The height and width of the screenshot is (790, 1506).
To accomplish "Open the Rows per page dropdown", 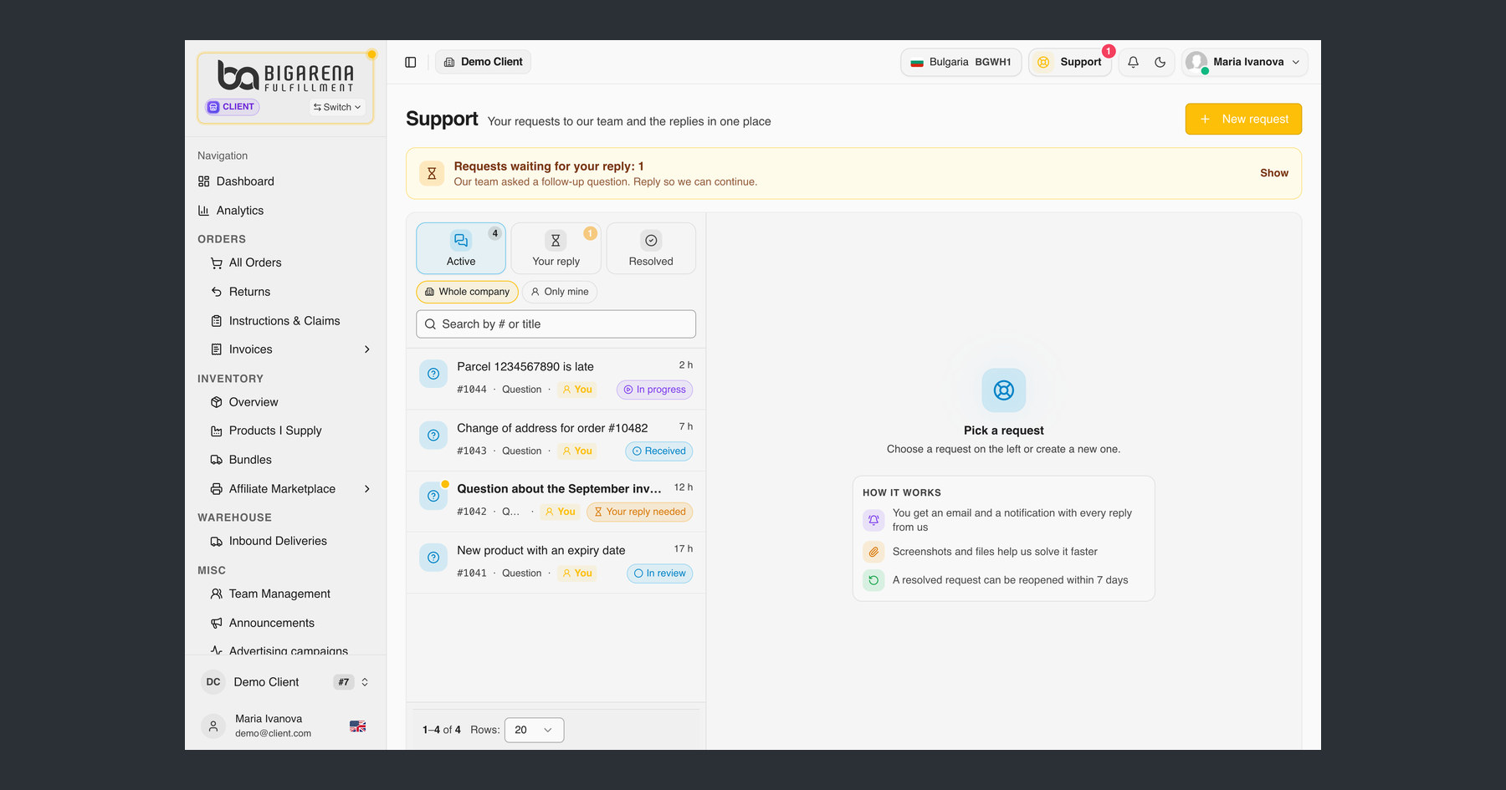I will [x=534, y=730].
